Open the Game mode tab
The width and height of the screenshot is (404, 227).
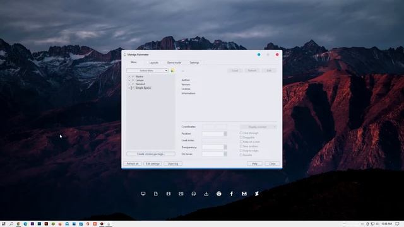click(174, 62)
